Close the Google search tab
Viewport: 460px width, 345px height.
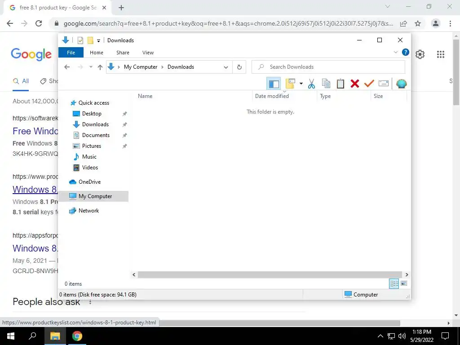point(104,8)
